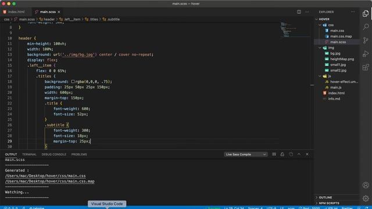Open Explorer panel More Actions menu
Screen dimensions: 372x209
click(353, 12)
